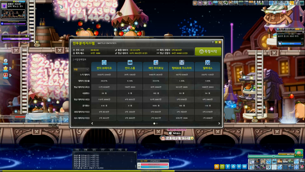The width and height of the screenshot is (305, 172).
Task: Click the yellow star event icon on left edge
Action: [6, 68]
